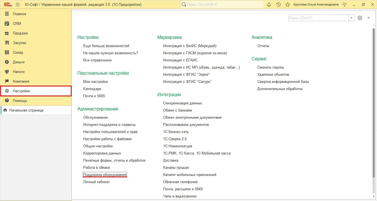
Task: Open Мои настройки link
Action: click(95, 82)
